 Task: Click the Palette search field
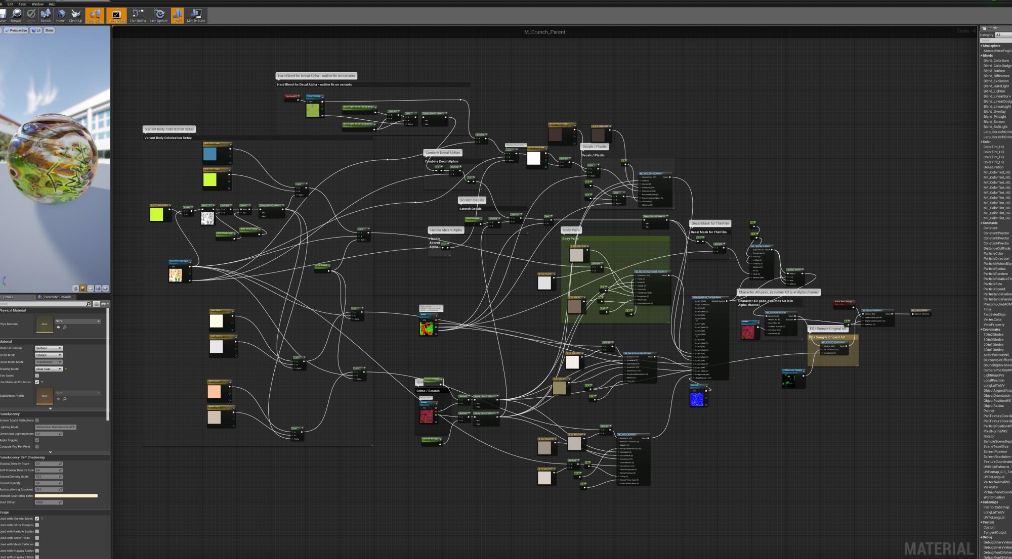pyautogui.click(x=996, y=40)
